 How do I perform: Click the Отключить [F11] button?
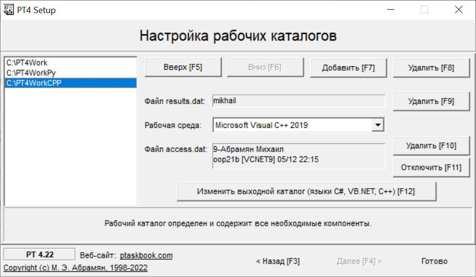click(x=431, y=167)
